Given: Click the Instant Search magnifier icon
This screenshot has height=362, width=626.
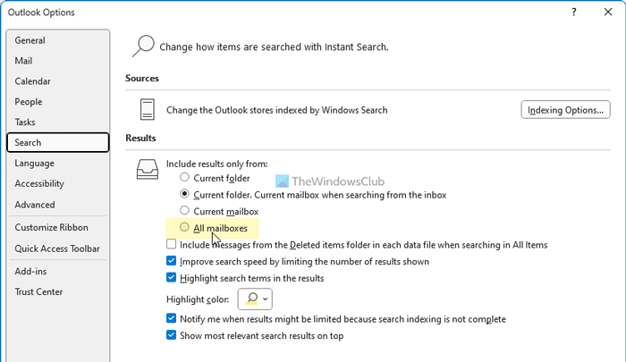Looking at the screenshot, I should [142, 46].
